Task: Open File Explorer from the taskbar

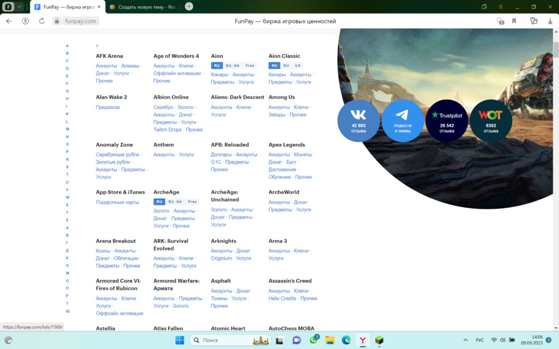Action: point(330,340)
